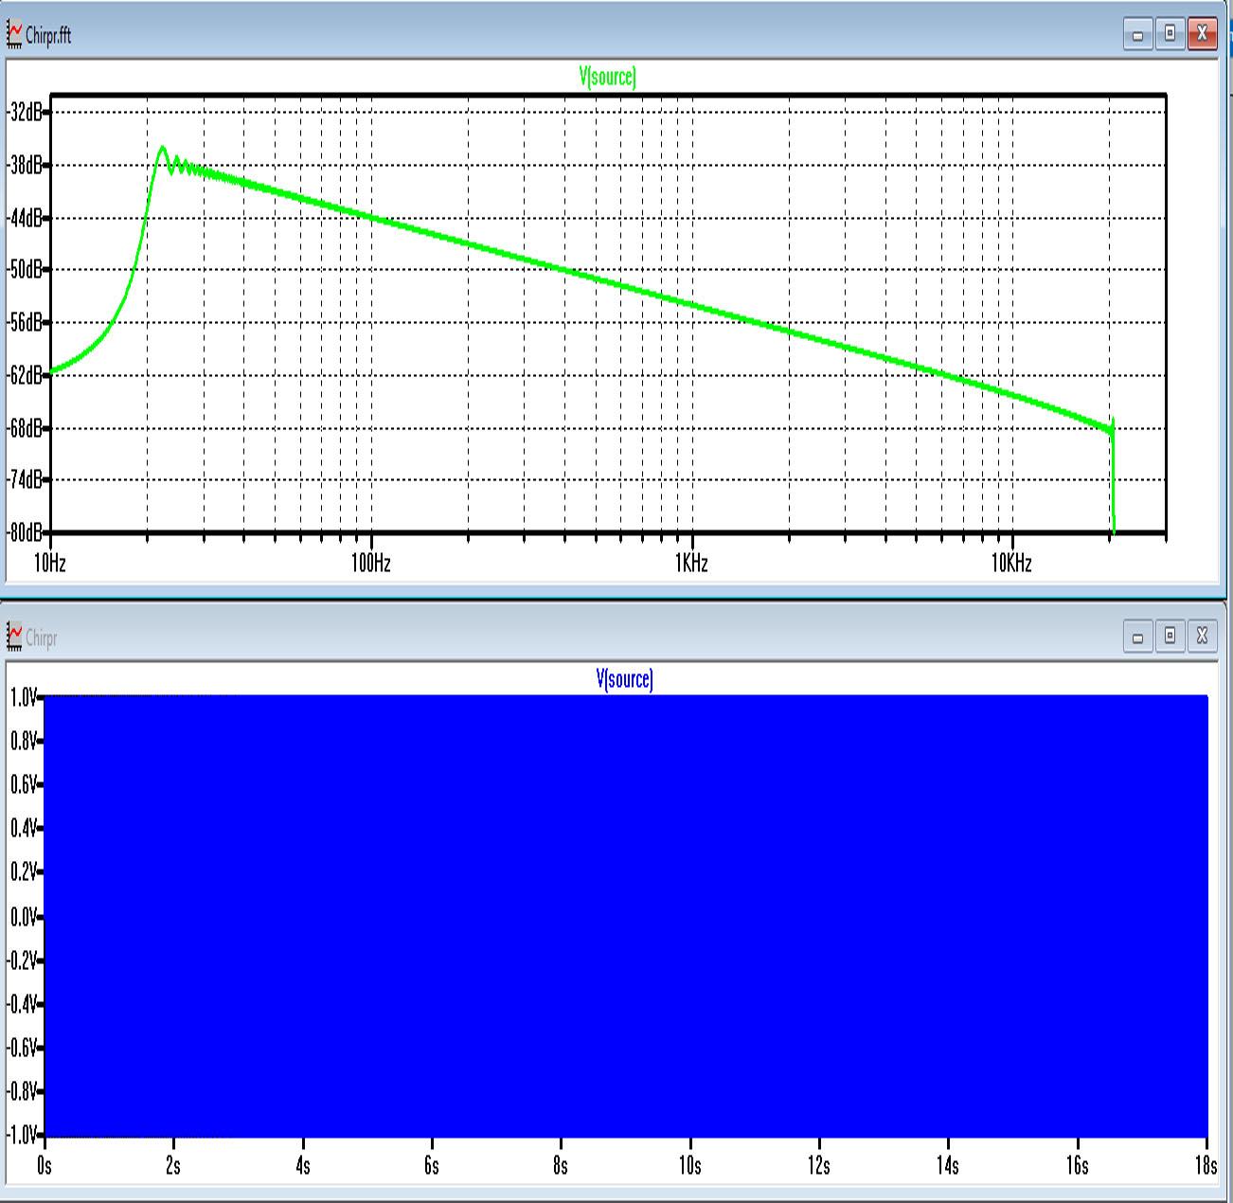Click the 16s time axis label
This screenshot has height=1203, width=1233.
click(x=1077, y=1165)
